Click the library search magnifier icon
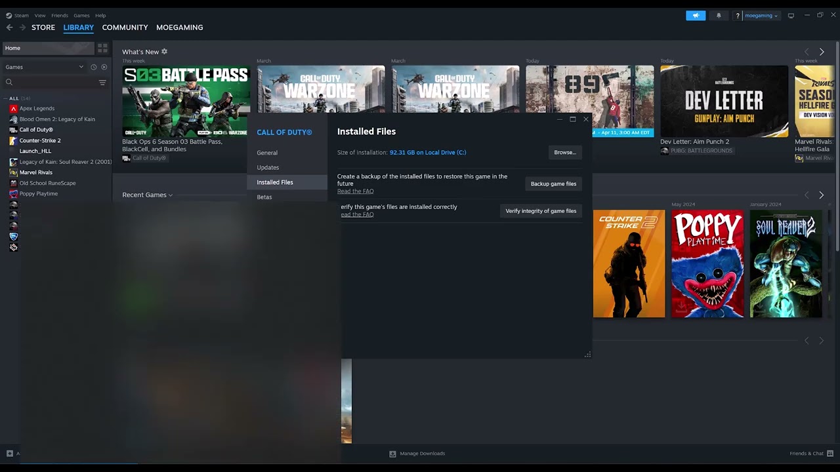This screenshot has width=840, height=472. [x=9, y=83]
